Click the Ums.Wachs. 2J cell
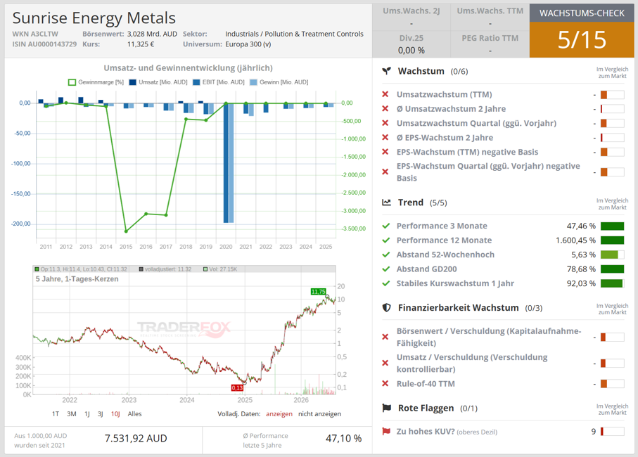 click(411, 17)
